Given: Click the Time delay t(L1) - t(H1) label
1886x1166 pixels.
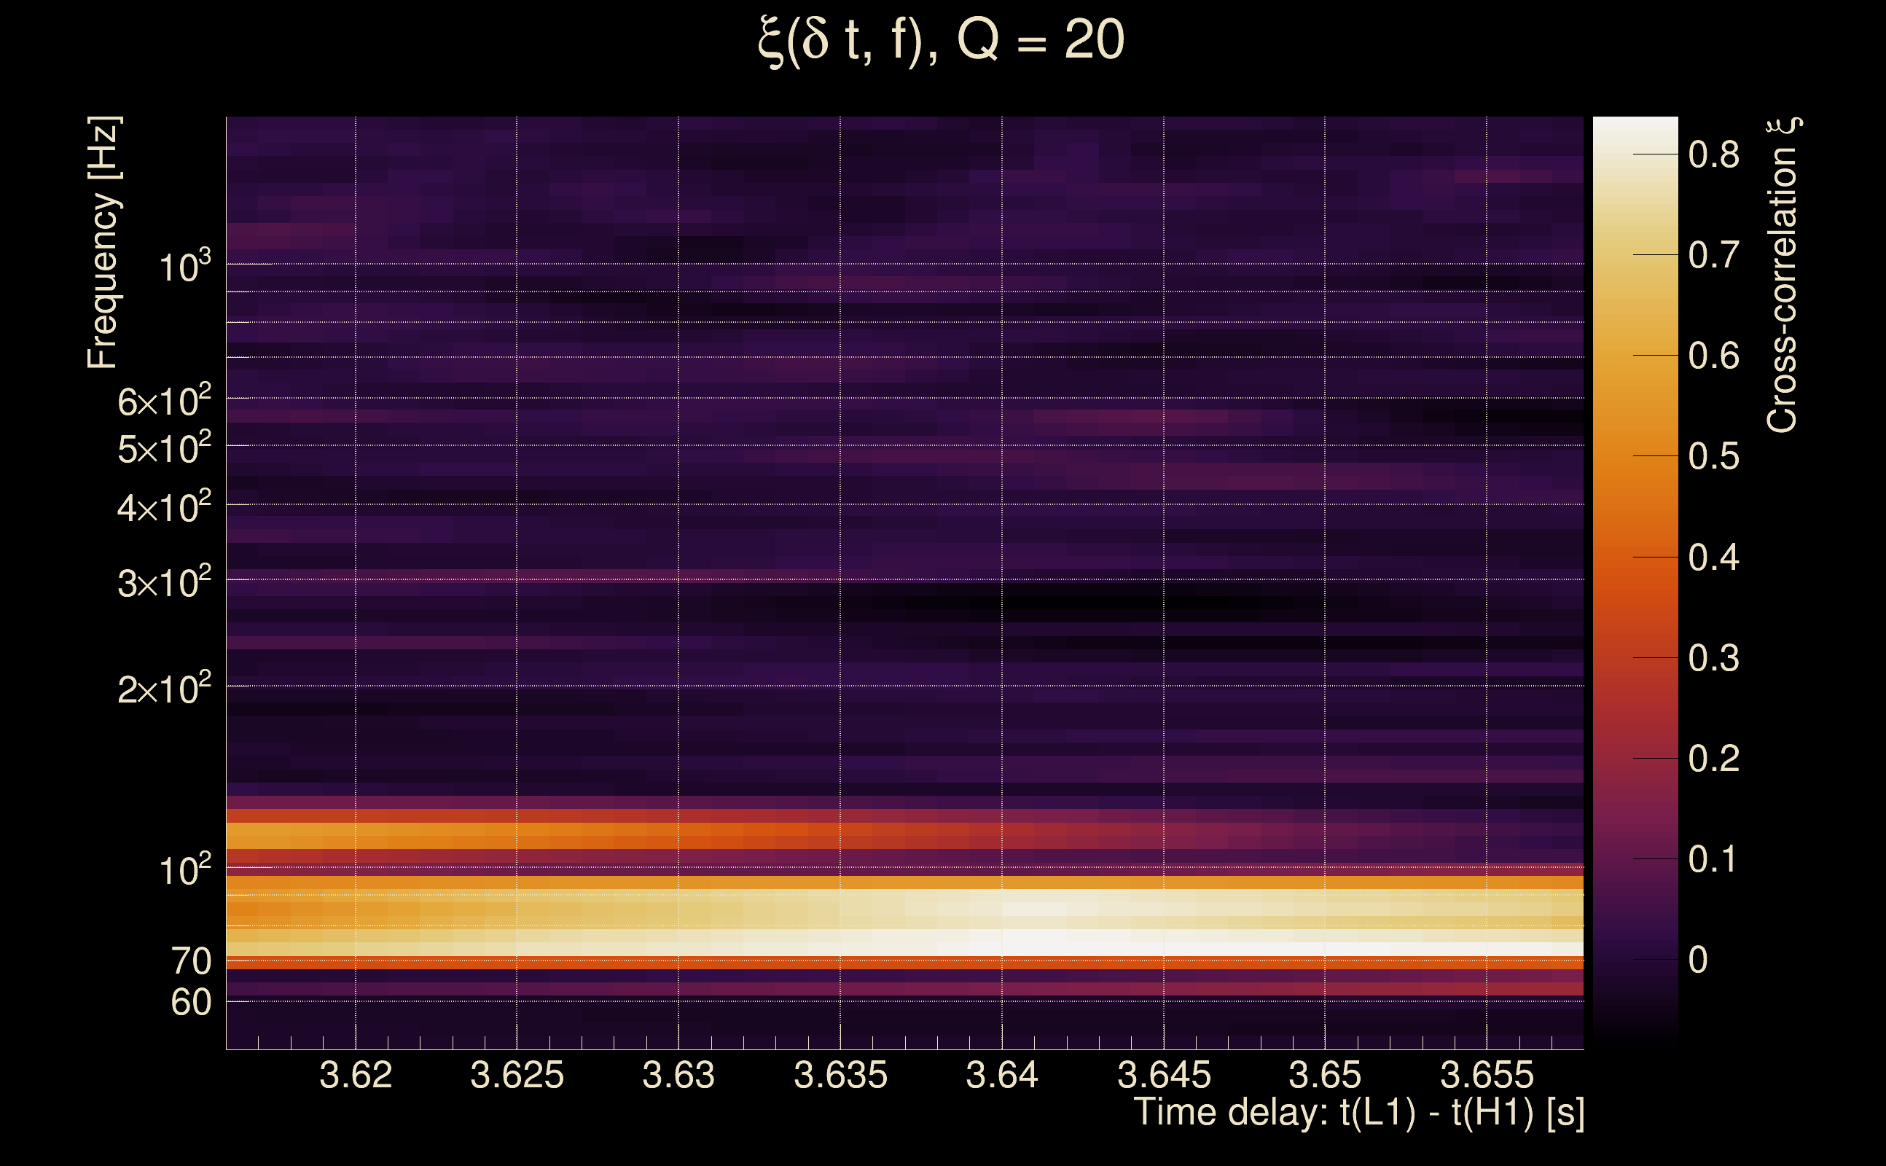Looking at the screenshot, I should pos(1358,1113).
